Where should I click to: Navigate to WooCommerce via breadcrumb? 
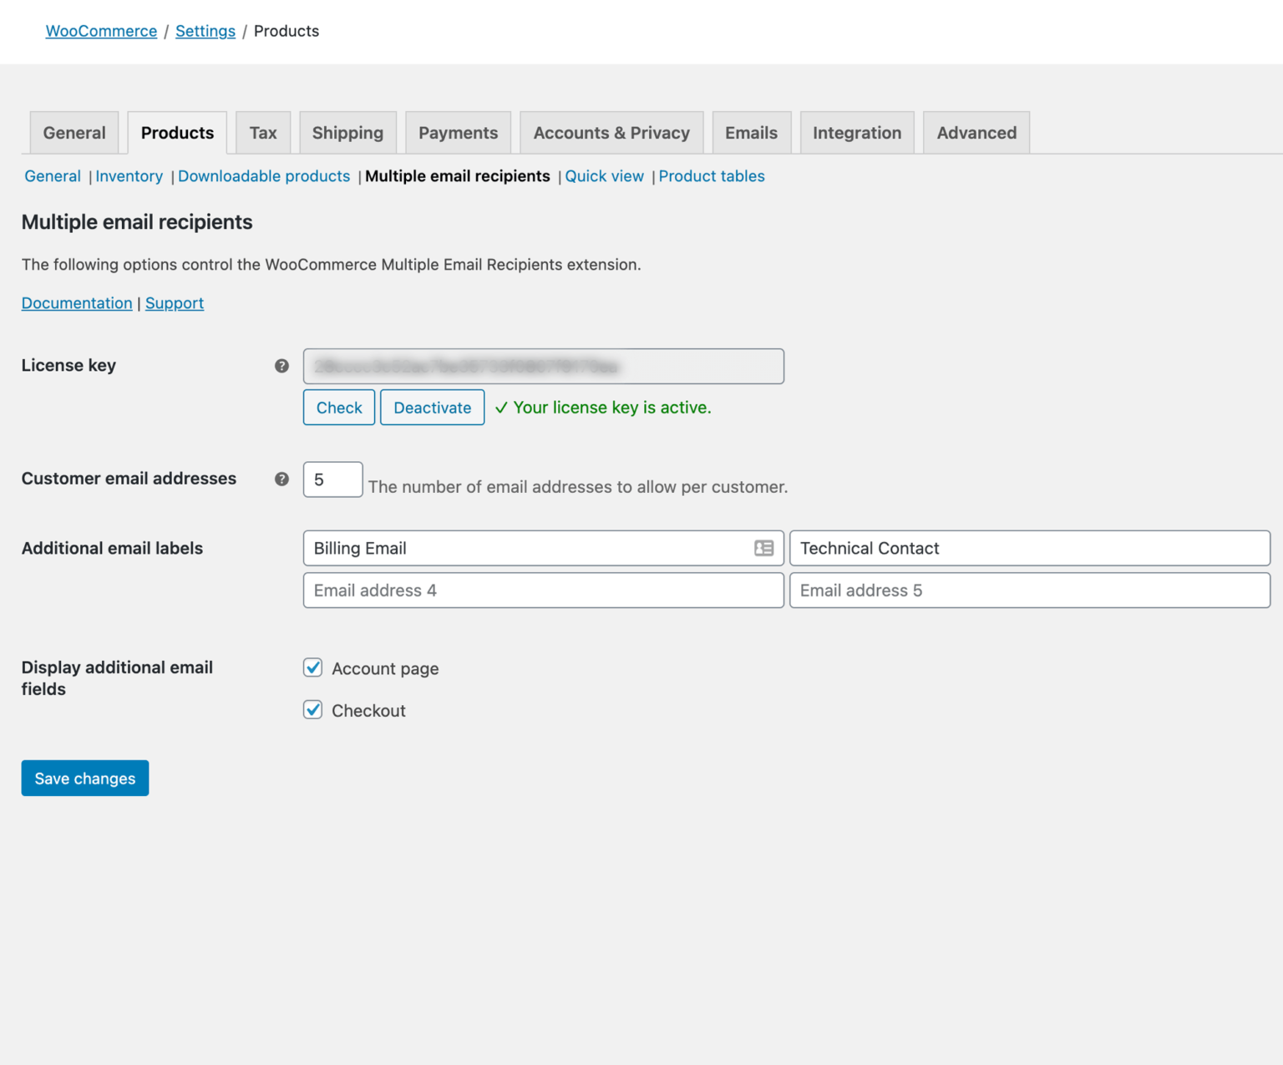(x=101, y=31)
